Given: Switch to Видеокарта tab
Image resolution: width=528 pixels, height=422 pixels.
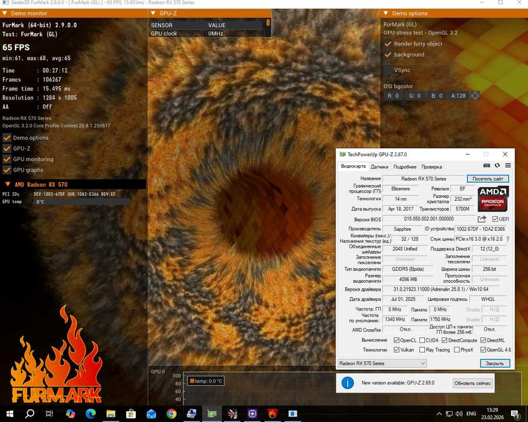Looking at the screenshot, I should (353, 166).
